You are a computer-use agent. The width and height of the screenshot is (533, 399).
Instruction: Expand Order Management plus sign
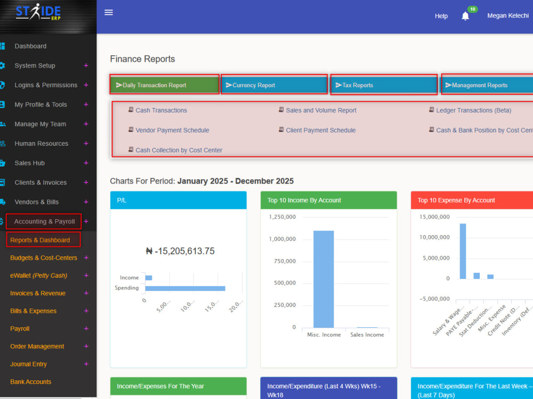(x=86, y=346)
